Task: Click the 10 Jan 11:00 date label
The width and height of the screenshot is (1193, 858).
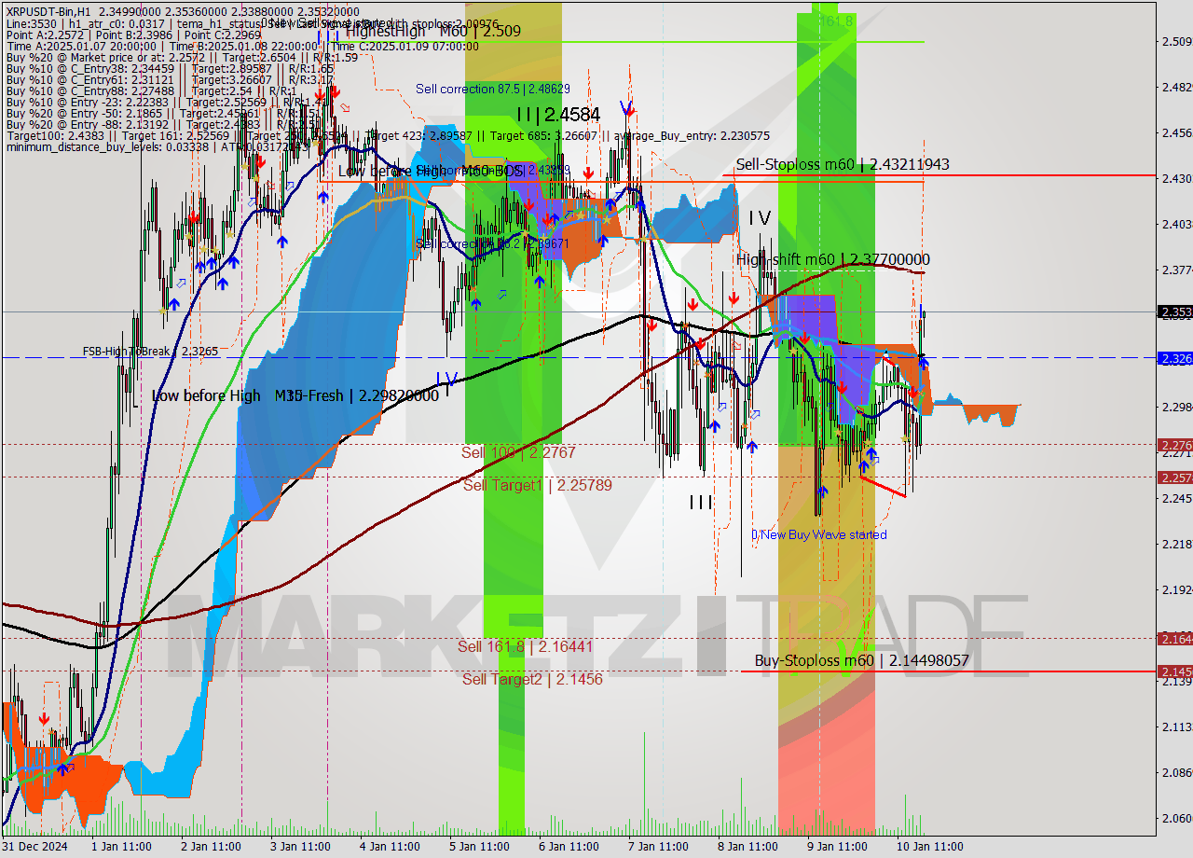Action: (x=930, y=847)
